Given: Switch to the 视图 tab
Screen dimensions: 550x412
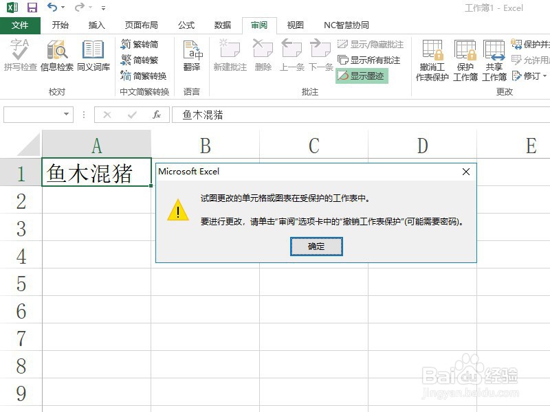Looking at the screenshot, I should [296, 25].
